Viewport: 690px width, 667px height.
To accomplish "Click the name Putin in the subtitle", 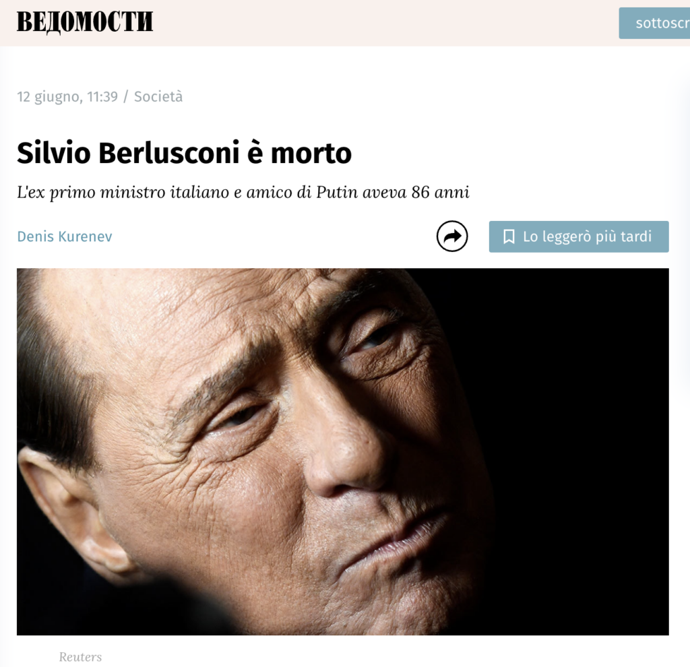I will 337,192.
